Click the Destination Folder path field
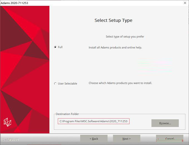This screenshot has height=145, width=189. click(94, 121)
